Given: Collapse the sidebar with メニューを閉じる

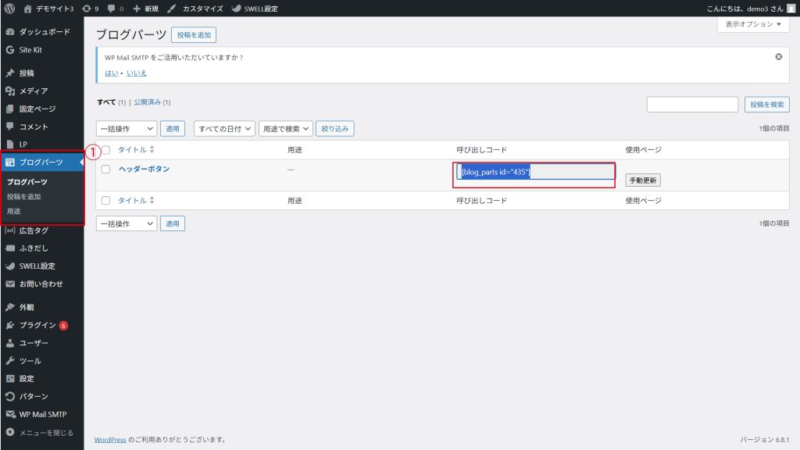Looking at the screenshot, I should click(x=45, y=433).
